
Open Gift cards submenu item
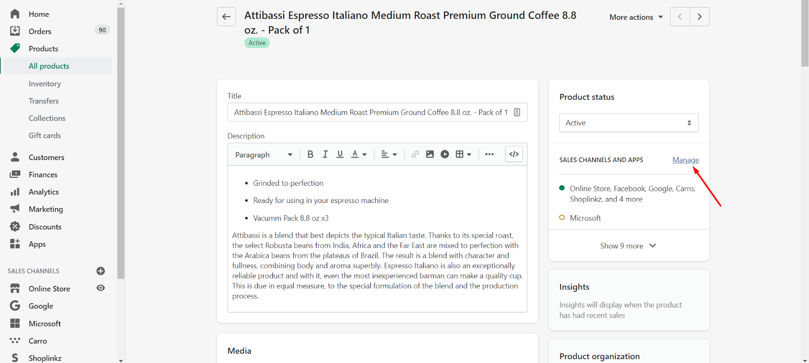click(45, 135)
